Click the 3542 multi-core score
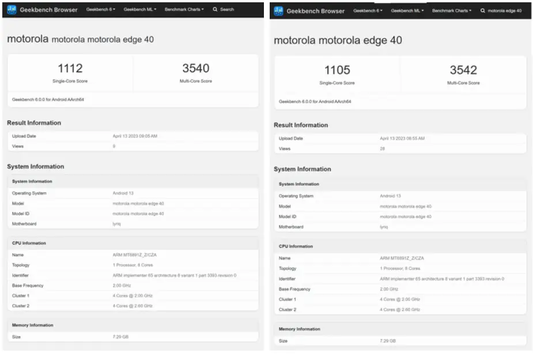The width and height of the screenshot is (533, 354). (x=463, y=70)
